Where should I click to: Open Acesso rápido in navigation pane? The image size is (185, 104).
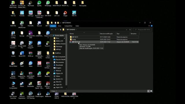(58, 35)
